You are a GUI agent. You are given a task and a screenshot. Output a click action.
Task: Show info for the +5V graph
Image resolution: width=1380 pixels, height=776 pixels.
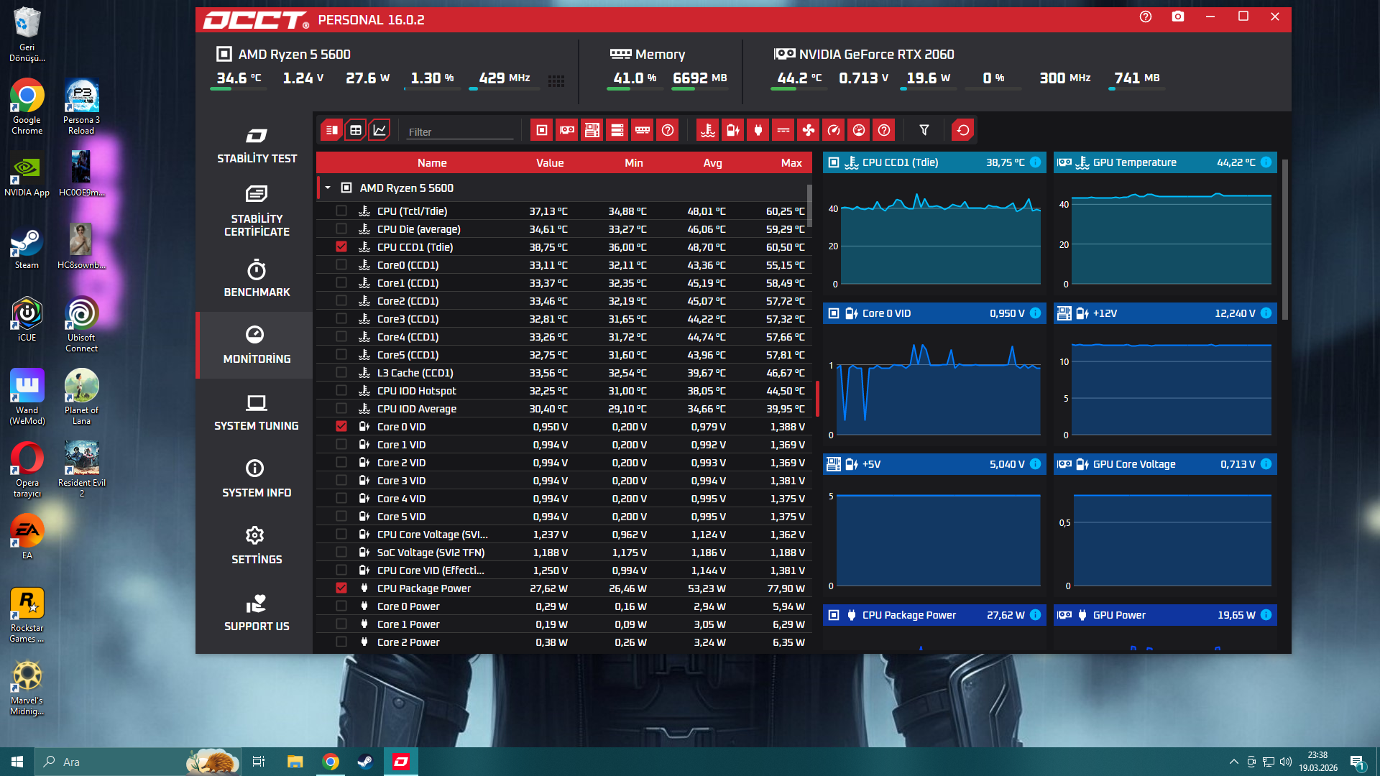click(1036, 464)
